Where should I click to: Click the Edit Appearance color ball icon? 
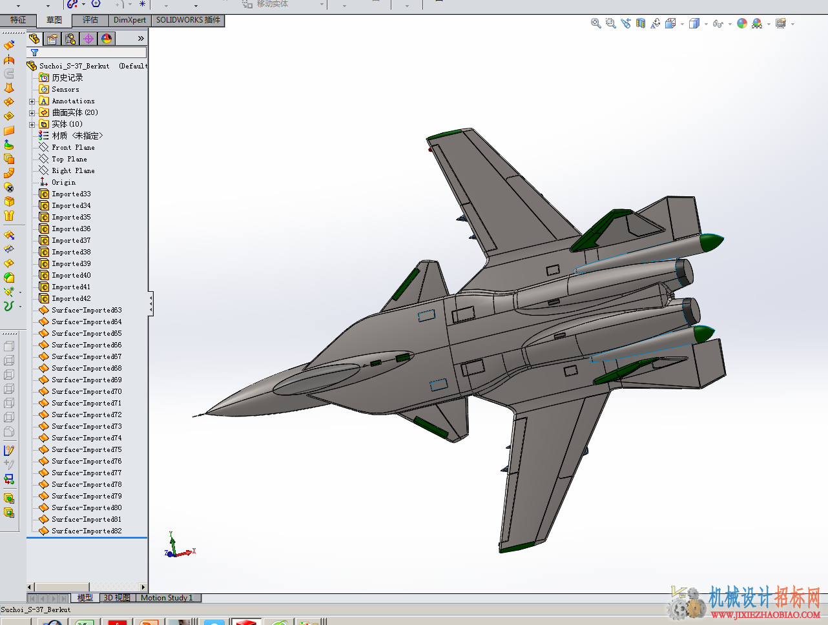point(741,23)
